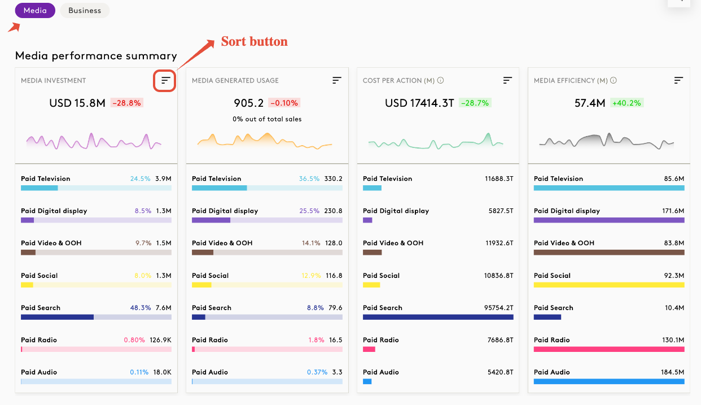
Task: Click the 184.5M Paid Audio value
Action: click(x=673, y=372)
